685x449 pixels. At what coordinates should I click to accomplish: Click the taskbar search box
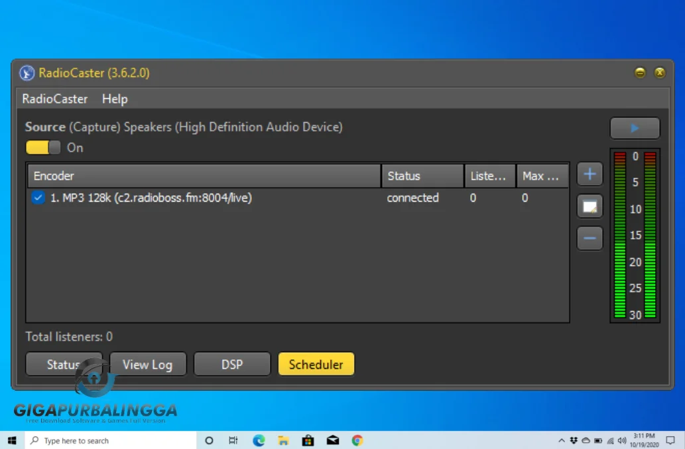tap(111, 440)
